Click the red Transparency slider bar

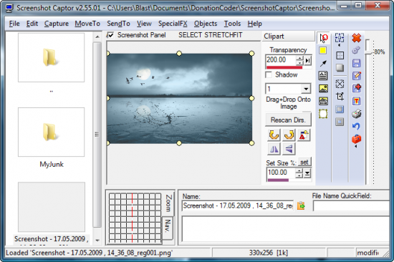(x=284, y=67)
